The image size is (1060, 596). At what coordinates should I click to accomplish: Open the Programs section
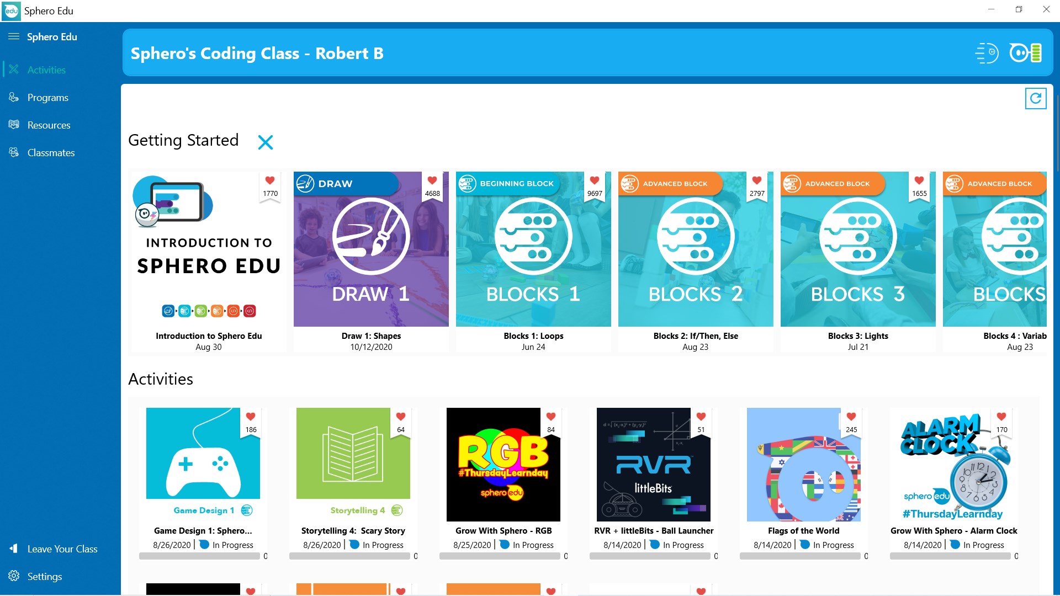coord(48,98)
